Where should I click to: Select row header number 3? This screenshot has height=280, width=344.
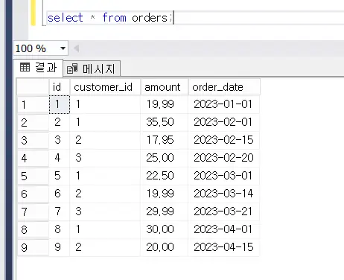tap(33, 141)
